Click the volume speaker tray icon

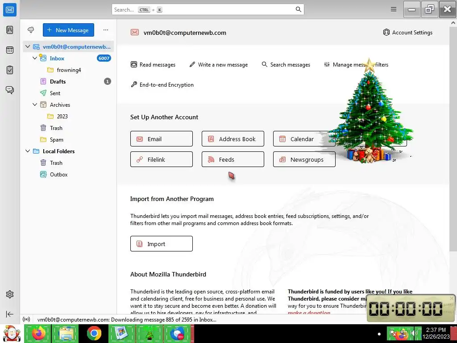[414, 333]
